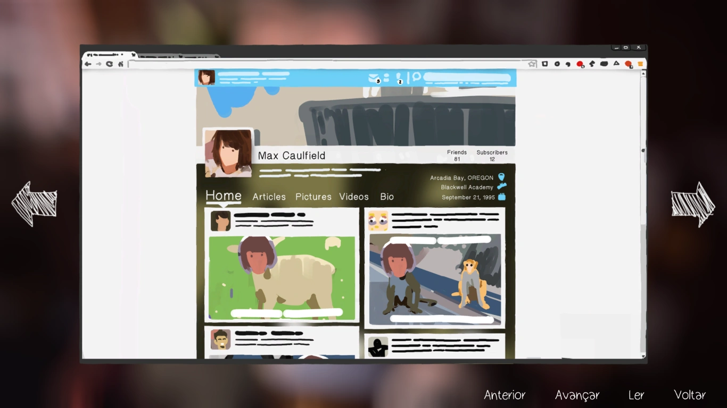Select the active browser tab
This screenshot has height=408, width=727.
coord(110,55)
